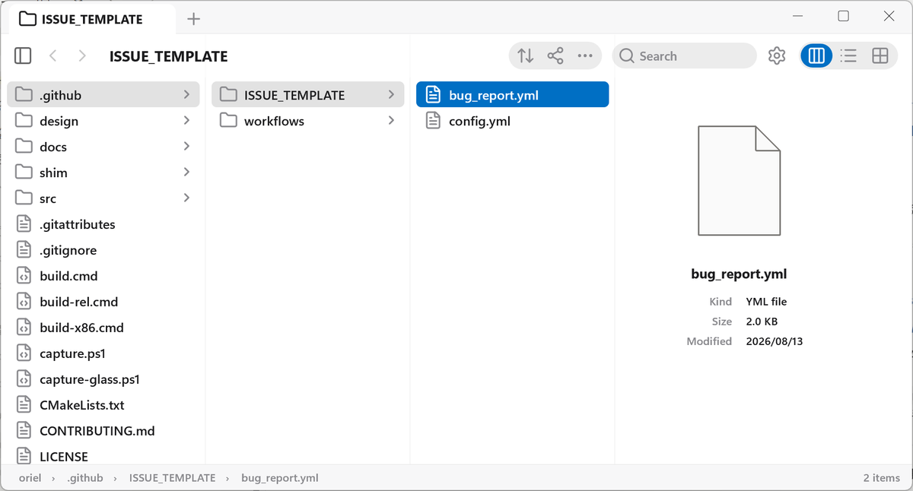
Task: Open the sort order arrows
Action: 525,55
